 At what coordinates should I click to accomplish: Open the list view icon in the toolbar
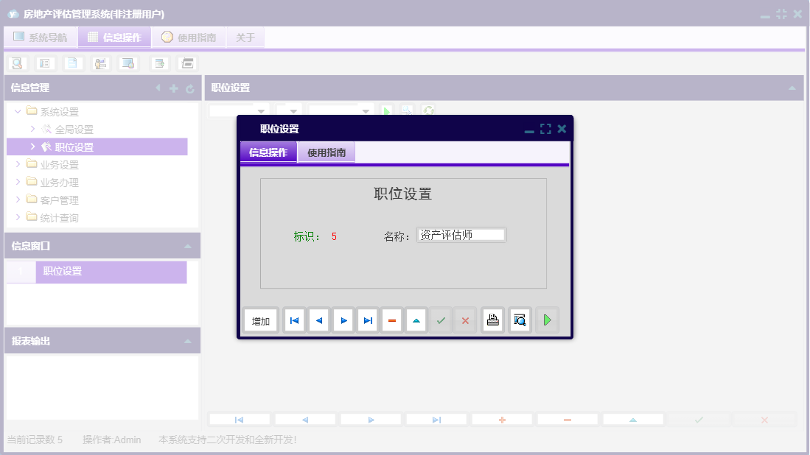(44, 63)
